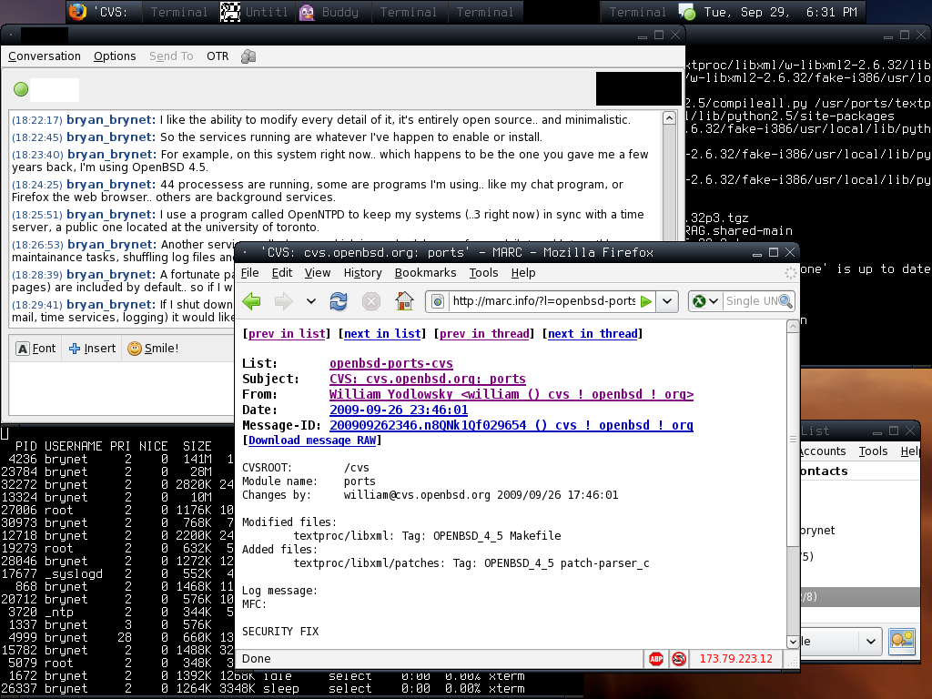
Task: Go to the Firefox Home page icon
Action: coord(405,301)
